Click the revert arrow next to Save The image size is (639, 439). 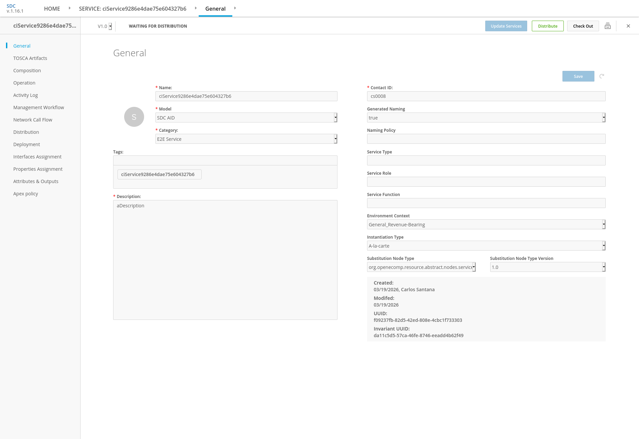[x=602, y=76]
